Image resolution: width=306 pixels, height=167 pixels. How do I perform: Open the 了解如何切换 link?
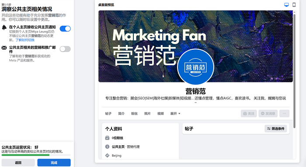(25, 40)
